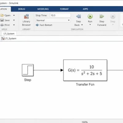123x123 pixels.
Task: Open the Library Browser
Action: point(26,20)
